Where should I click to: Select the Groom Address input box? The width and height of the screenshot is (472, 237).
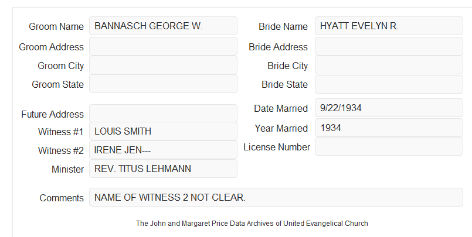click(x=163, y=46)
